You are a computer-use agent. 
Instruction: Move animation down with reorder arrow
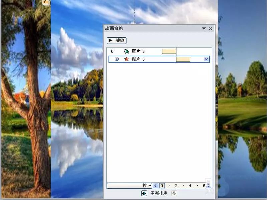click(x=174, y=193)
